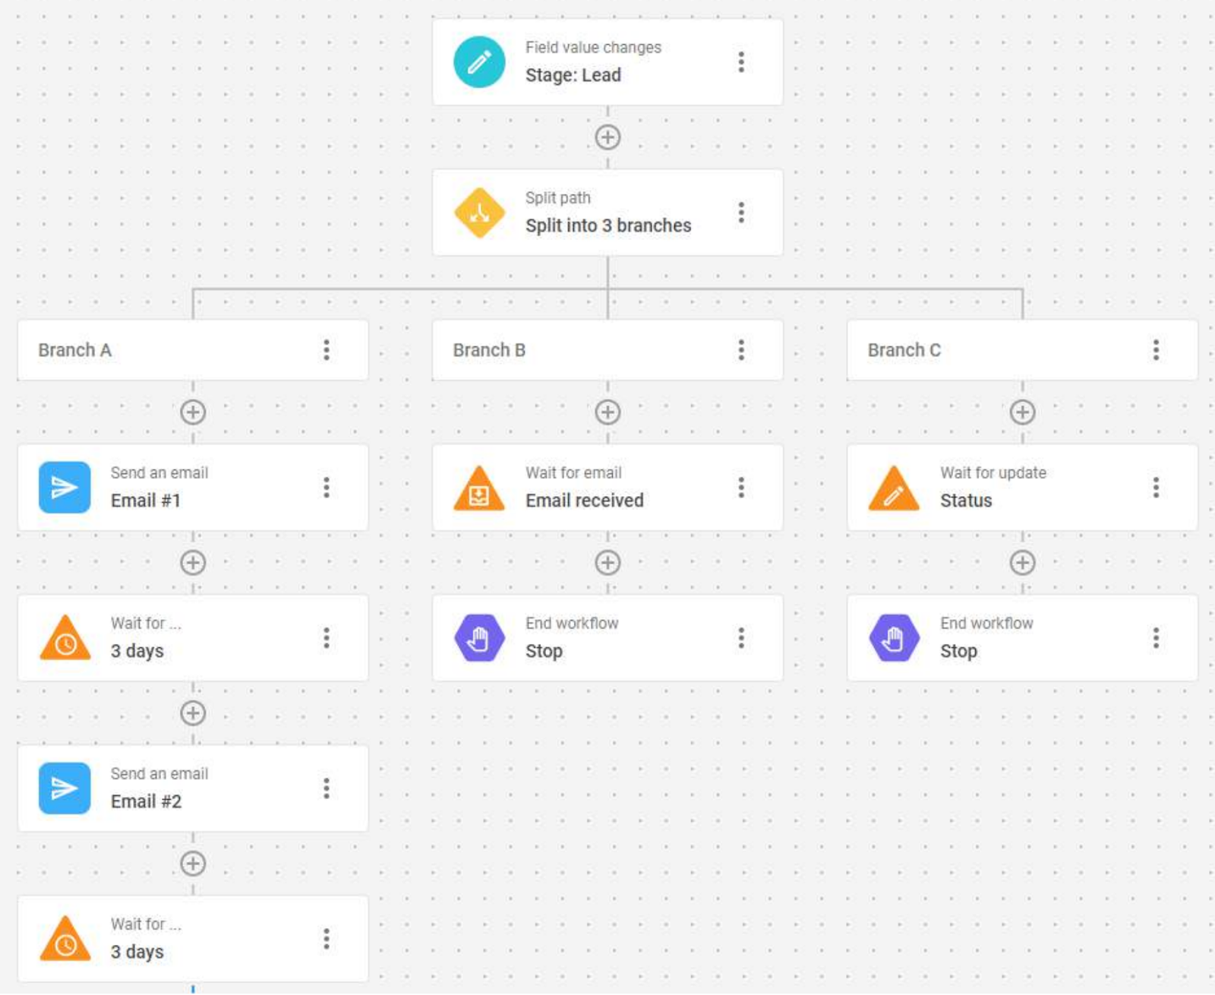This screenshot has width=1215, height=995.
Task: Click the End workflow hand icon under Branch B
Action: pos(479,638)
